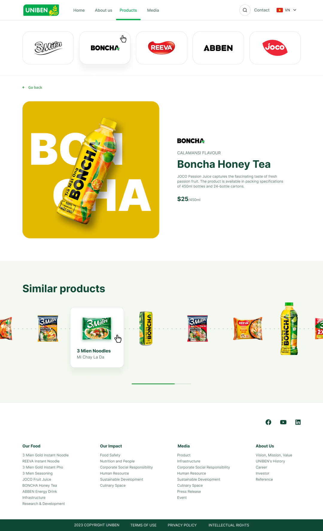Click the search magnifier icon
Image resolution: width=323 pixels, height=531 pixels.
point(245,10)
